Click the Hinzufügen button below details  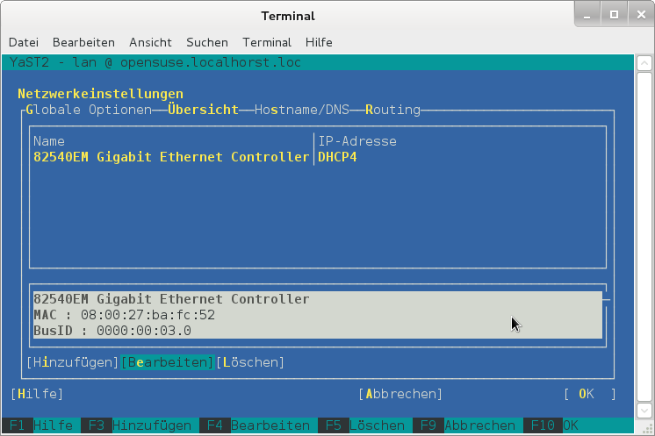click(x=73, y=361)
